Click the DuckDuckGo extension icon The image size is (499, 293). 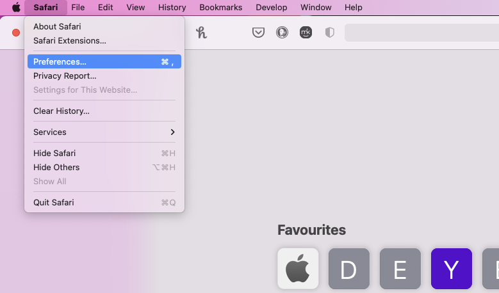[x=282, y=33]
